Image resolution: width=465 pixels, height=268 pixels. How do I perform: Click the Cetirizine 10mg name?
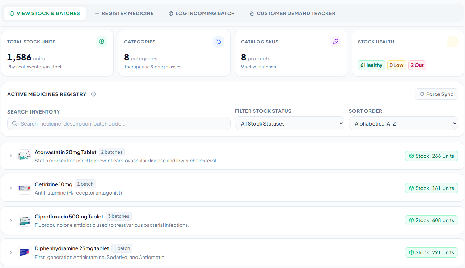point(54,184)
